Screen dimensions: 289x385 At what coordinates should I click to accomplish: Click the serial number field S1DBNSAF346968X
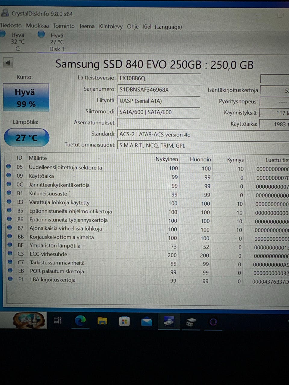(x=159, y=89)
